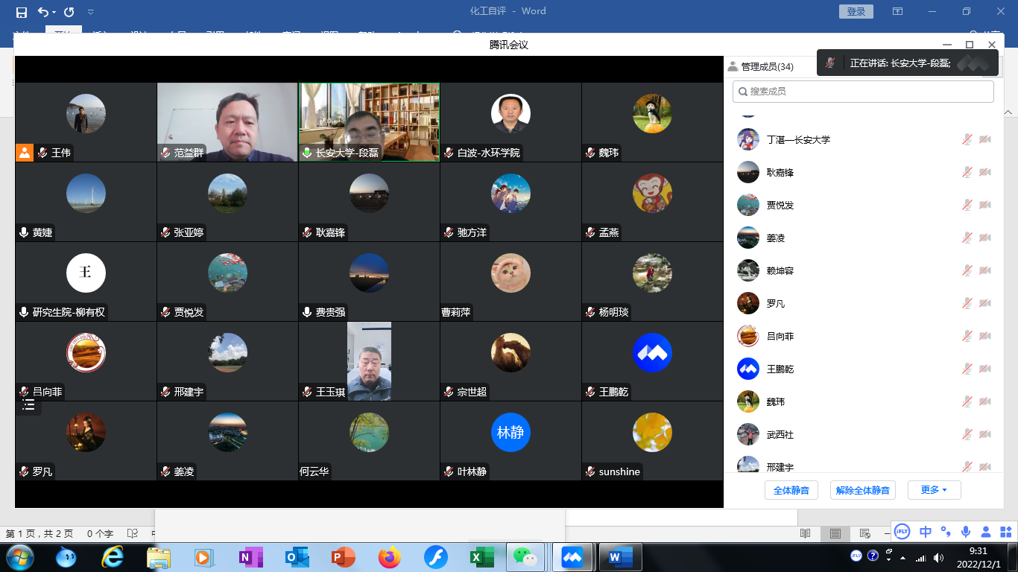Toggle camera for 贾悦发 in member list
This screenshot has width=1018, height=572.
984,205
